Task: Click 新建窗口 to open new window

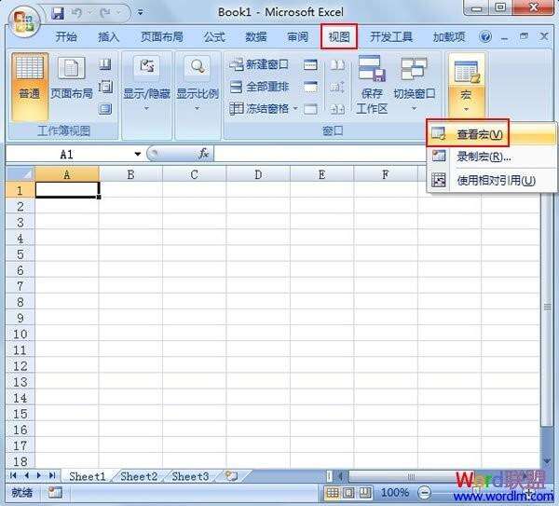Action: (x=259, y=64)
